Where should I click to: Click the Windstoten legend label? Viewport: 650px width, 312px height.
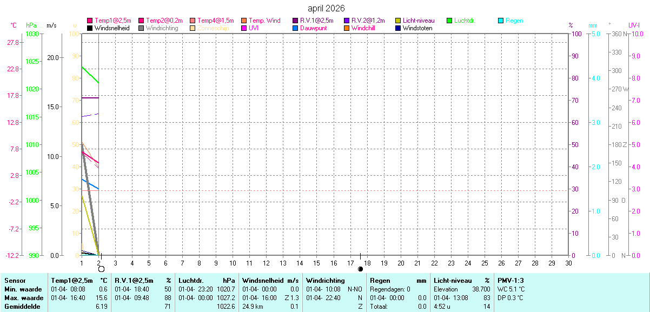(x=417, y=28)
